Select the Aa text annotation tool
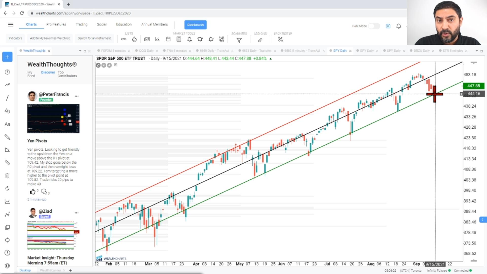487x274 pixels. (x=7, y=124)
